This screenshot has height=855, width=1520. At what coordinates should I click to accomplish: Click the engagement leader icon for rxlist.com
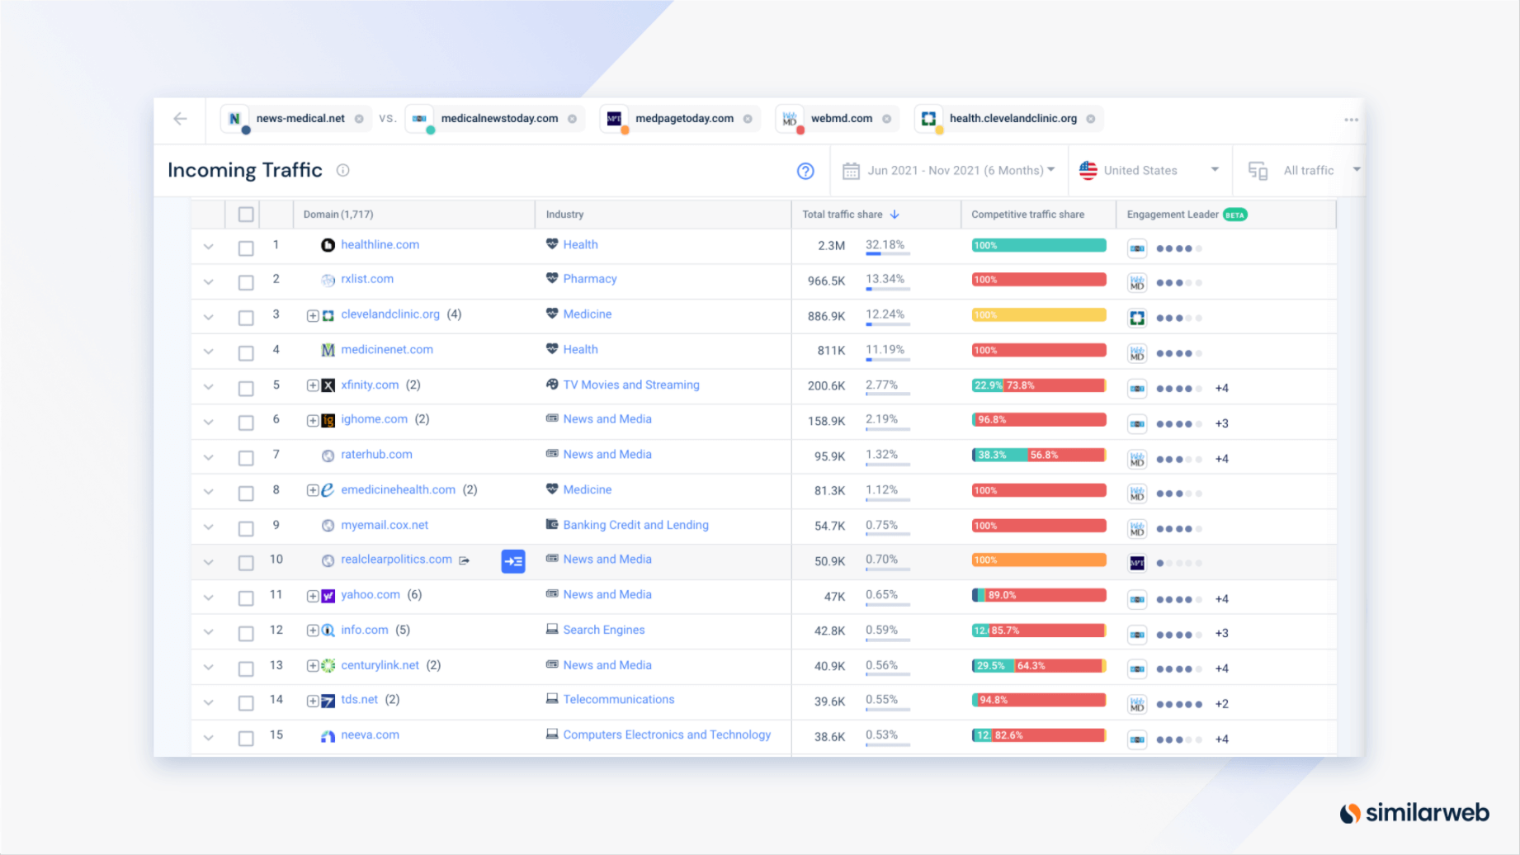click(x=1137, y=283)
